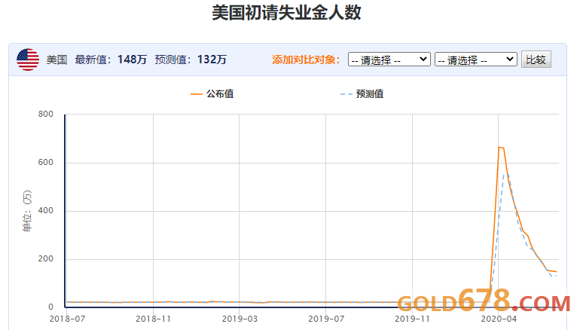Click the chart title 美国初请失业金人数
This screenshot has height=330, width=583.
(286, 13)
